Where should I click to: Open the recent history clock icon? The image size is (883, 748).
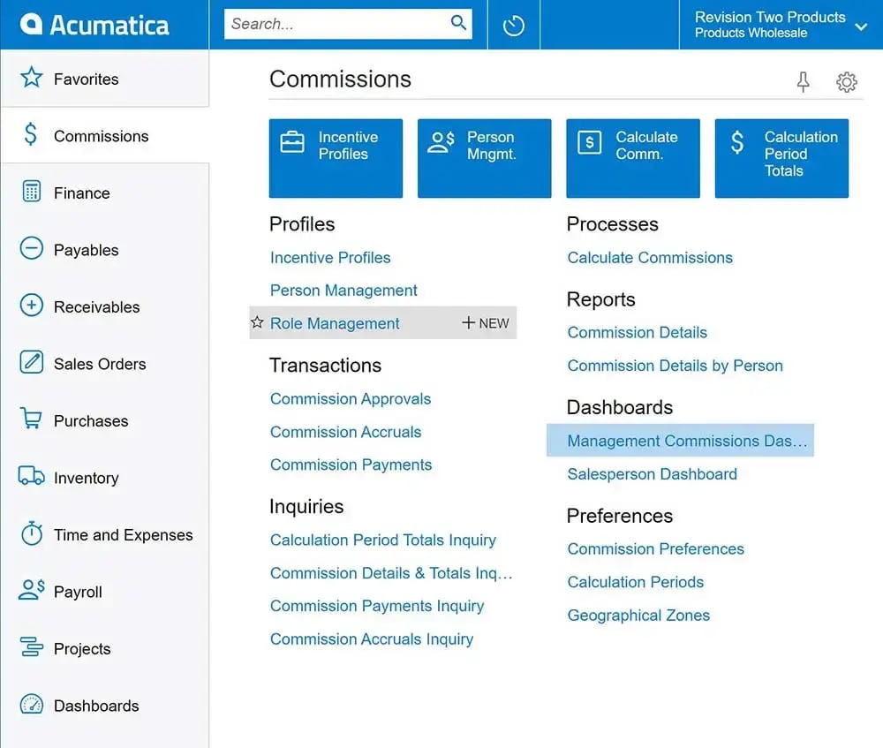pyautogui.click(x=514, y=26)
